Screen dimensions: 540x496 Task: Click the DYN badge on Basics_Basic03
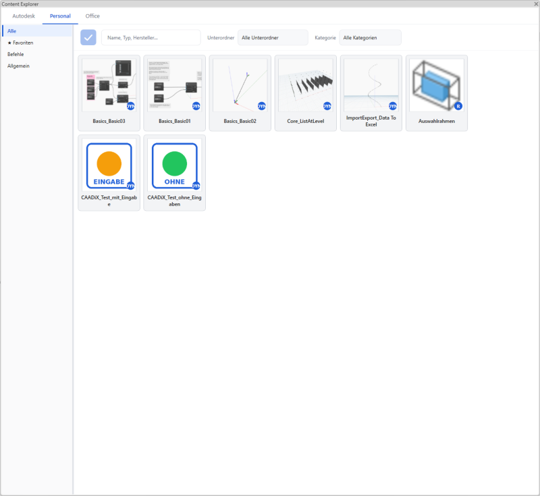tap(130, 106)
